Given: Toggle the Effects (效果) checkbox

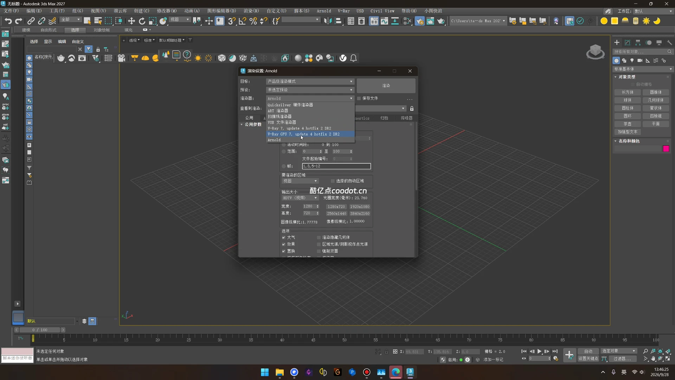Looking at the screenshot, I should (x=284, y=244).
